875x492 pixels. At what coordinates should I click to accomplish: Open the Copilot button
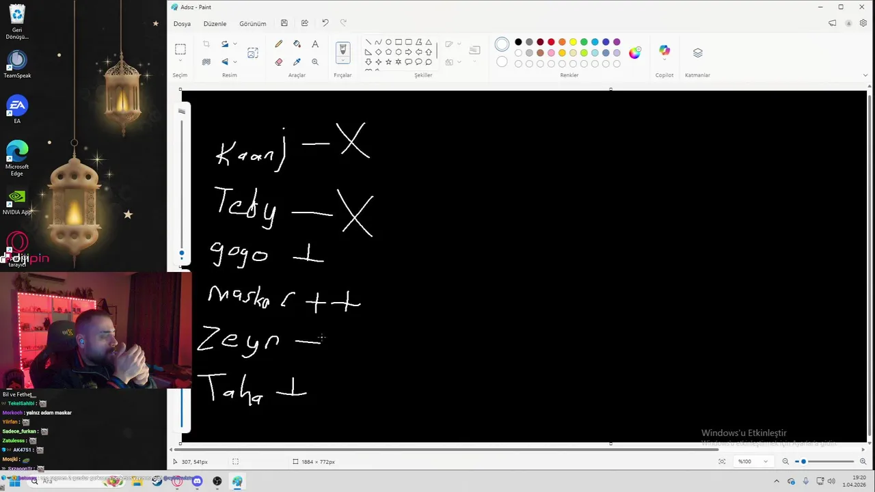tap(664, 52)
